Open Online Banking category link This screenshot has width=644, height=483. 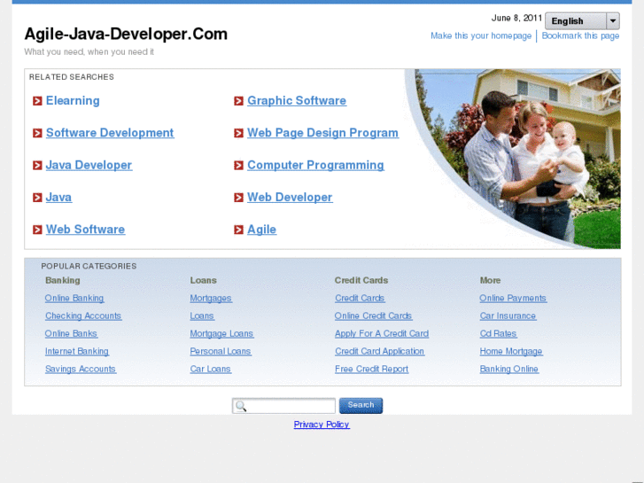(x=74, y=298)
